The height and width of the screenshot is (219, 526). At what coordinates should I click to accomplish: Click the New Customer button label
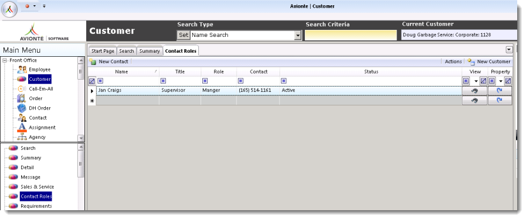click(494, 61)
